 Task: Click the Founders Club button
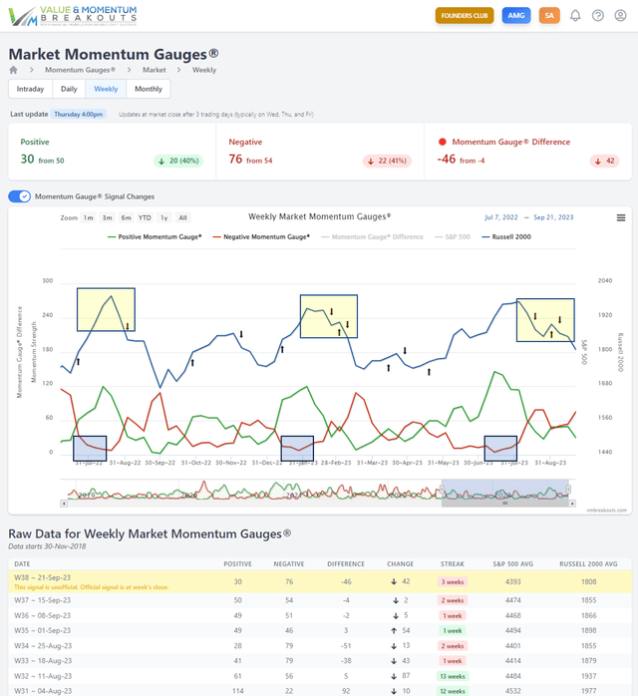465,16
